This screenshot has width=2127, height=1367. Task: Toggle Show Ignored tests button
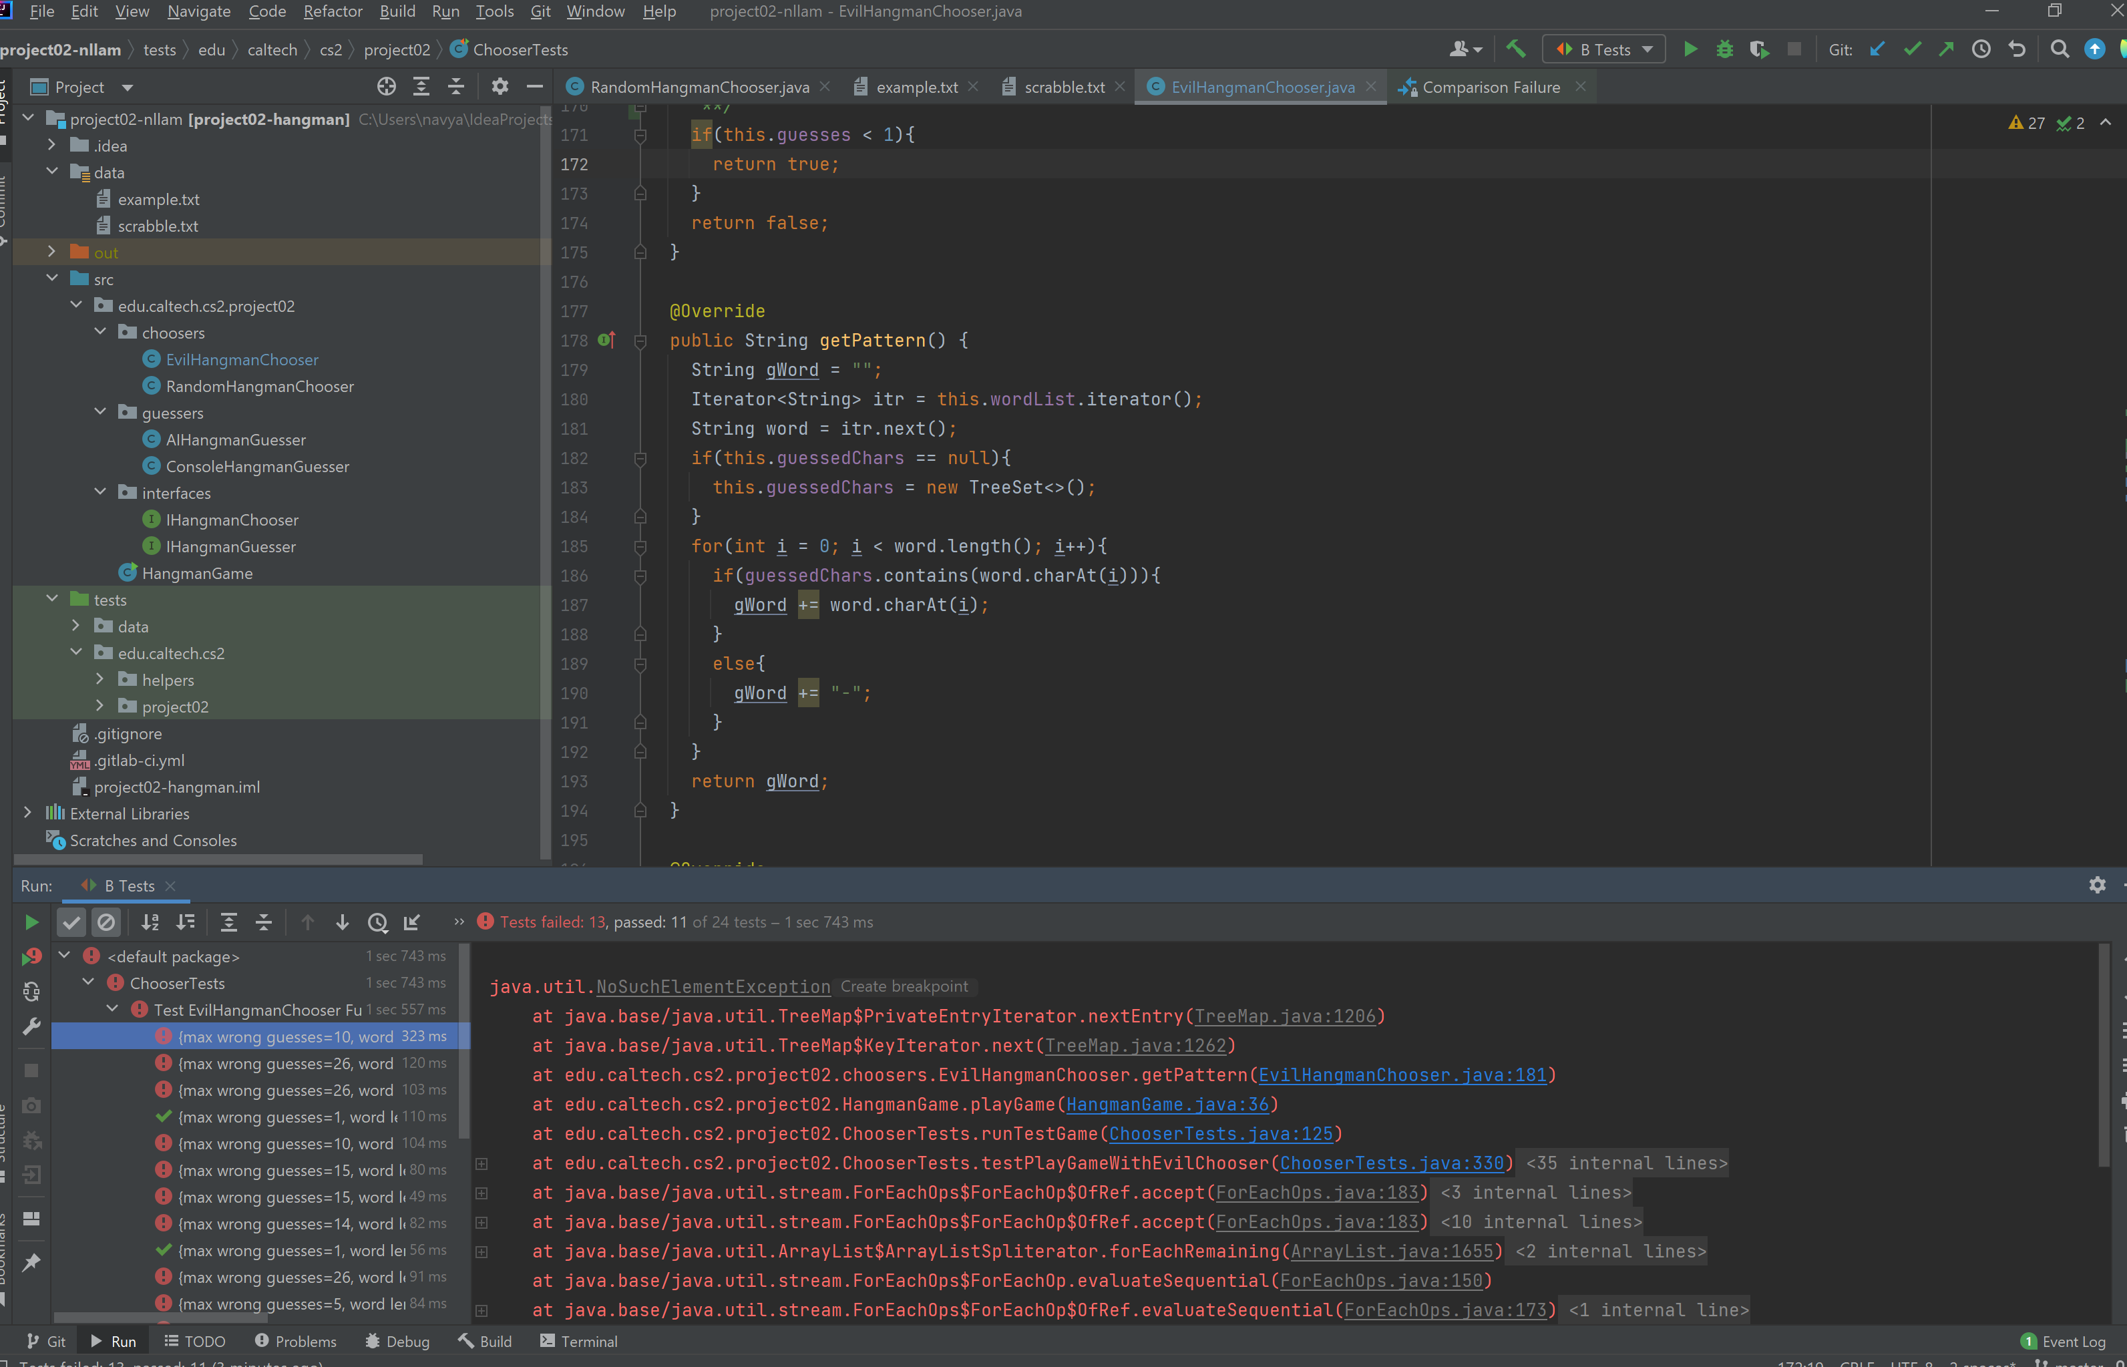coord(106,922)
